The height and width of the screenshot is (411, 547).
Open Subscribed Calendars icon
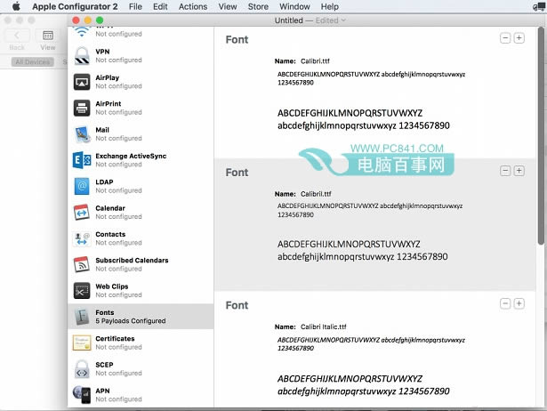pyautogui.click(x=82, y=264)
